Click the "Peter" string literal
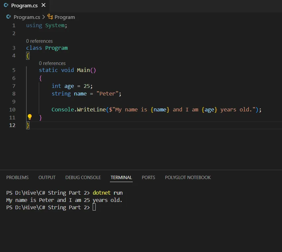Screen dimensions: 282x252 [x=107, y=94]
